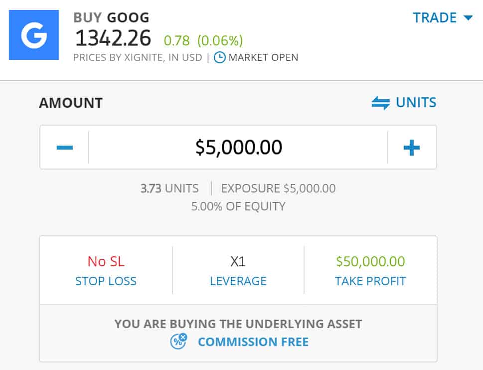The image size is (483, 370).
Task: Open the TRADE dropdown arrow
Action: tap(468, 18)
